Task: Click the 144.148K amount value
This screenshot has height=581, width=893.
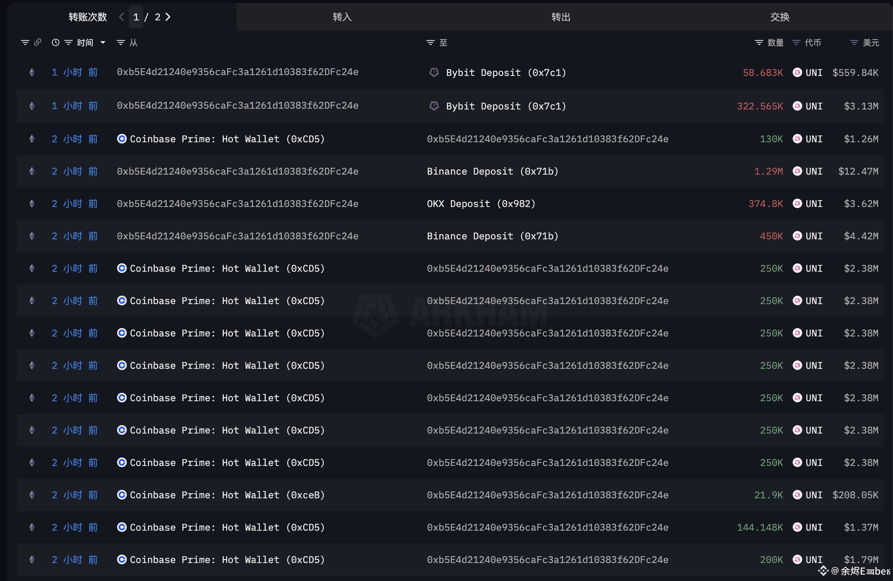Action: [x=760, y=527]
